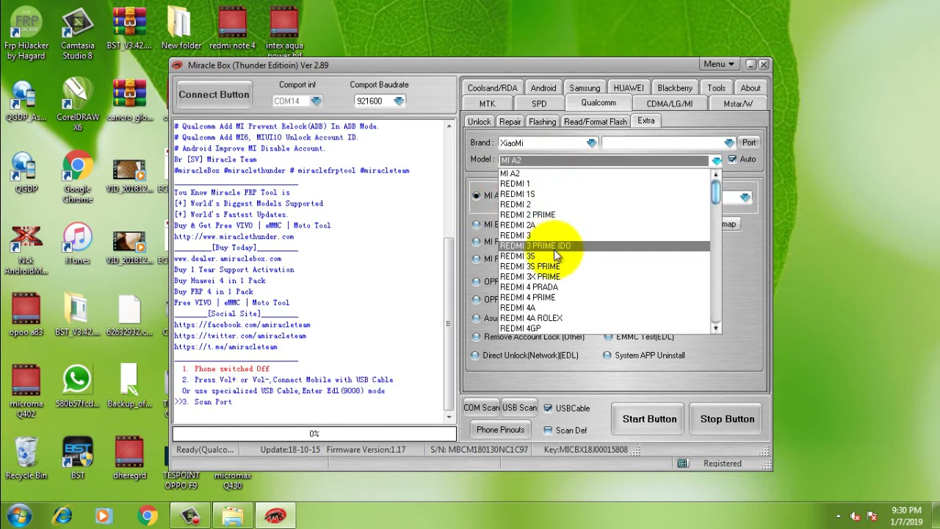
Task: Open media player taskbar icon
Action: click(x=104, y=516)
